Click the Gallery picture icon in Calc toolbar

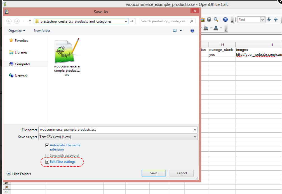[x=203, y=20]
